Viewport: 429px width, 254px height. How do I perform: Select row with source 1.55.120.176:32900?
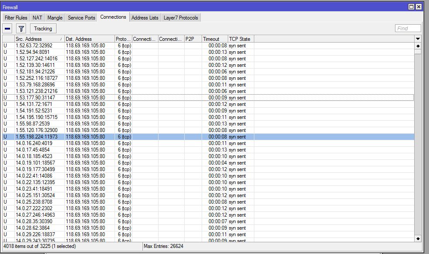coord(208,130)
